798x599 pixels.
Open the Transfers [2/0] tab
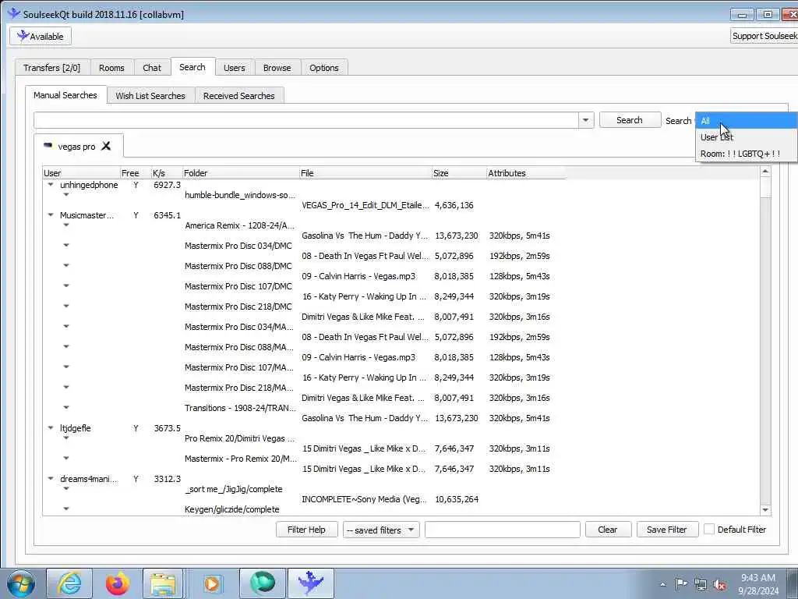click(52, 68)
